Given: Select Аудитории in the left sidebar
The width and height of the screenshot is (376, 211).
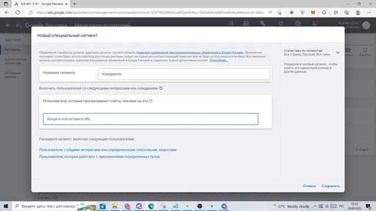Looking at the screenshot, I should coord(13,40).
